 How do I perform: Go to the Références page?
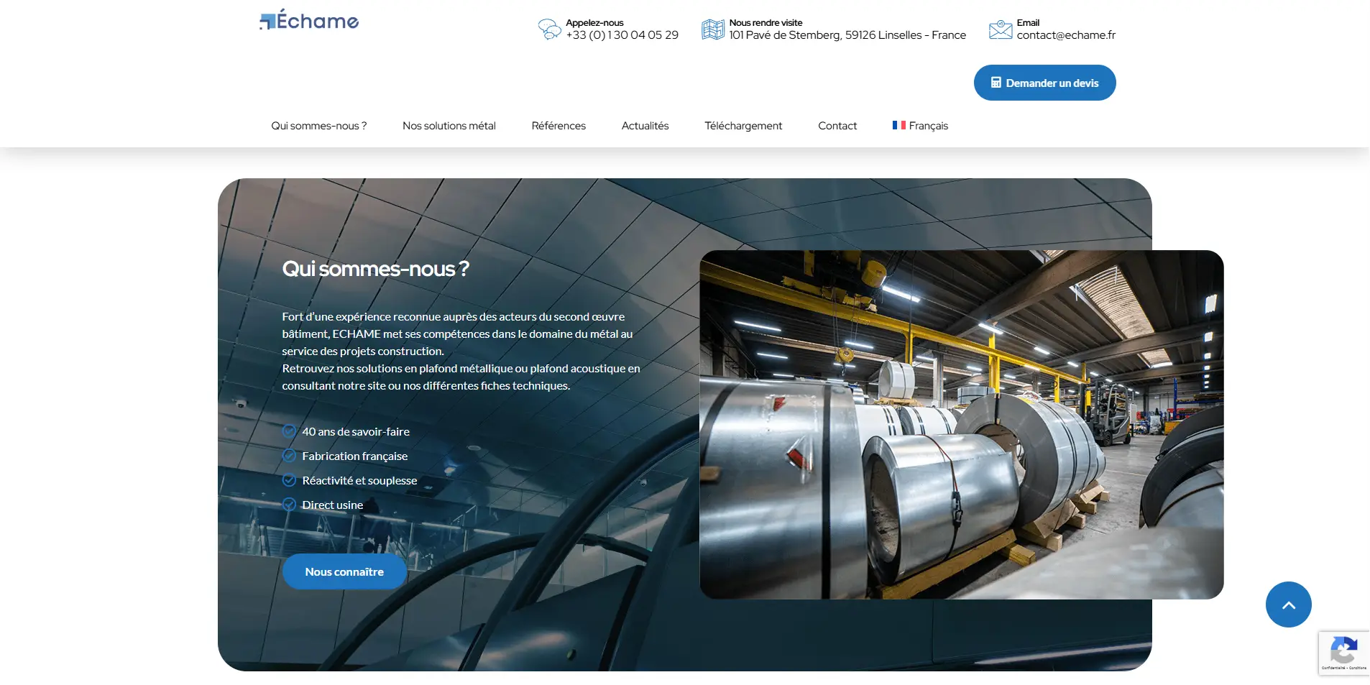tap(558, 126)
